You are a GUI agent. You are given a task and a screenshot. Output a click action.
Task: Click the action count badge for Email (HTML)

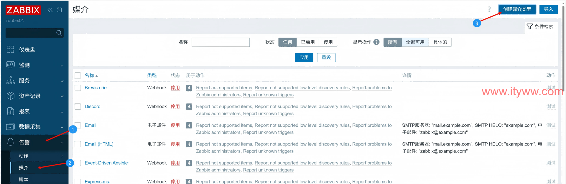[x=189, y=144]
